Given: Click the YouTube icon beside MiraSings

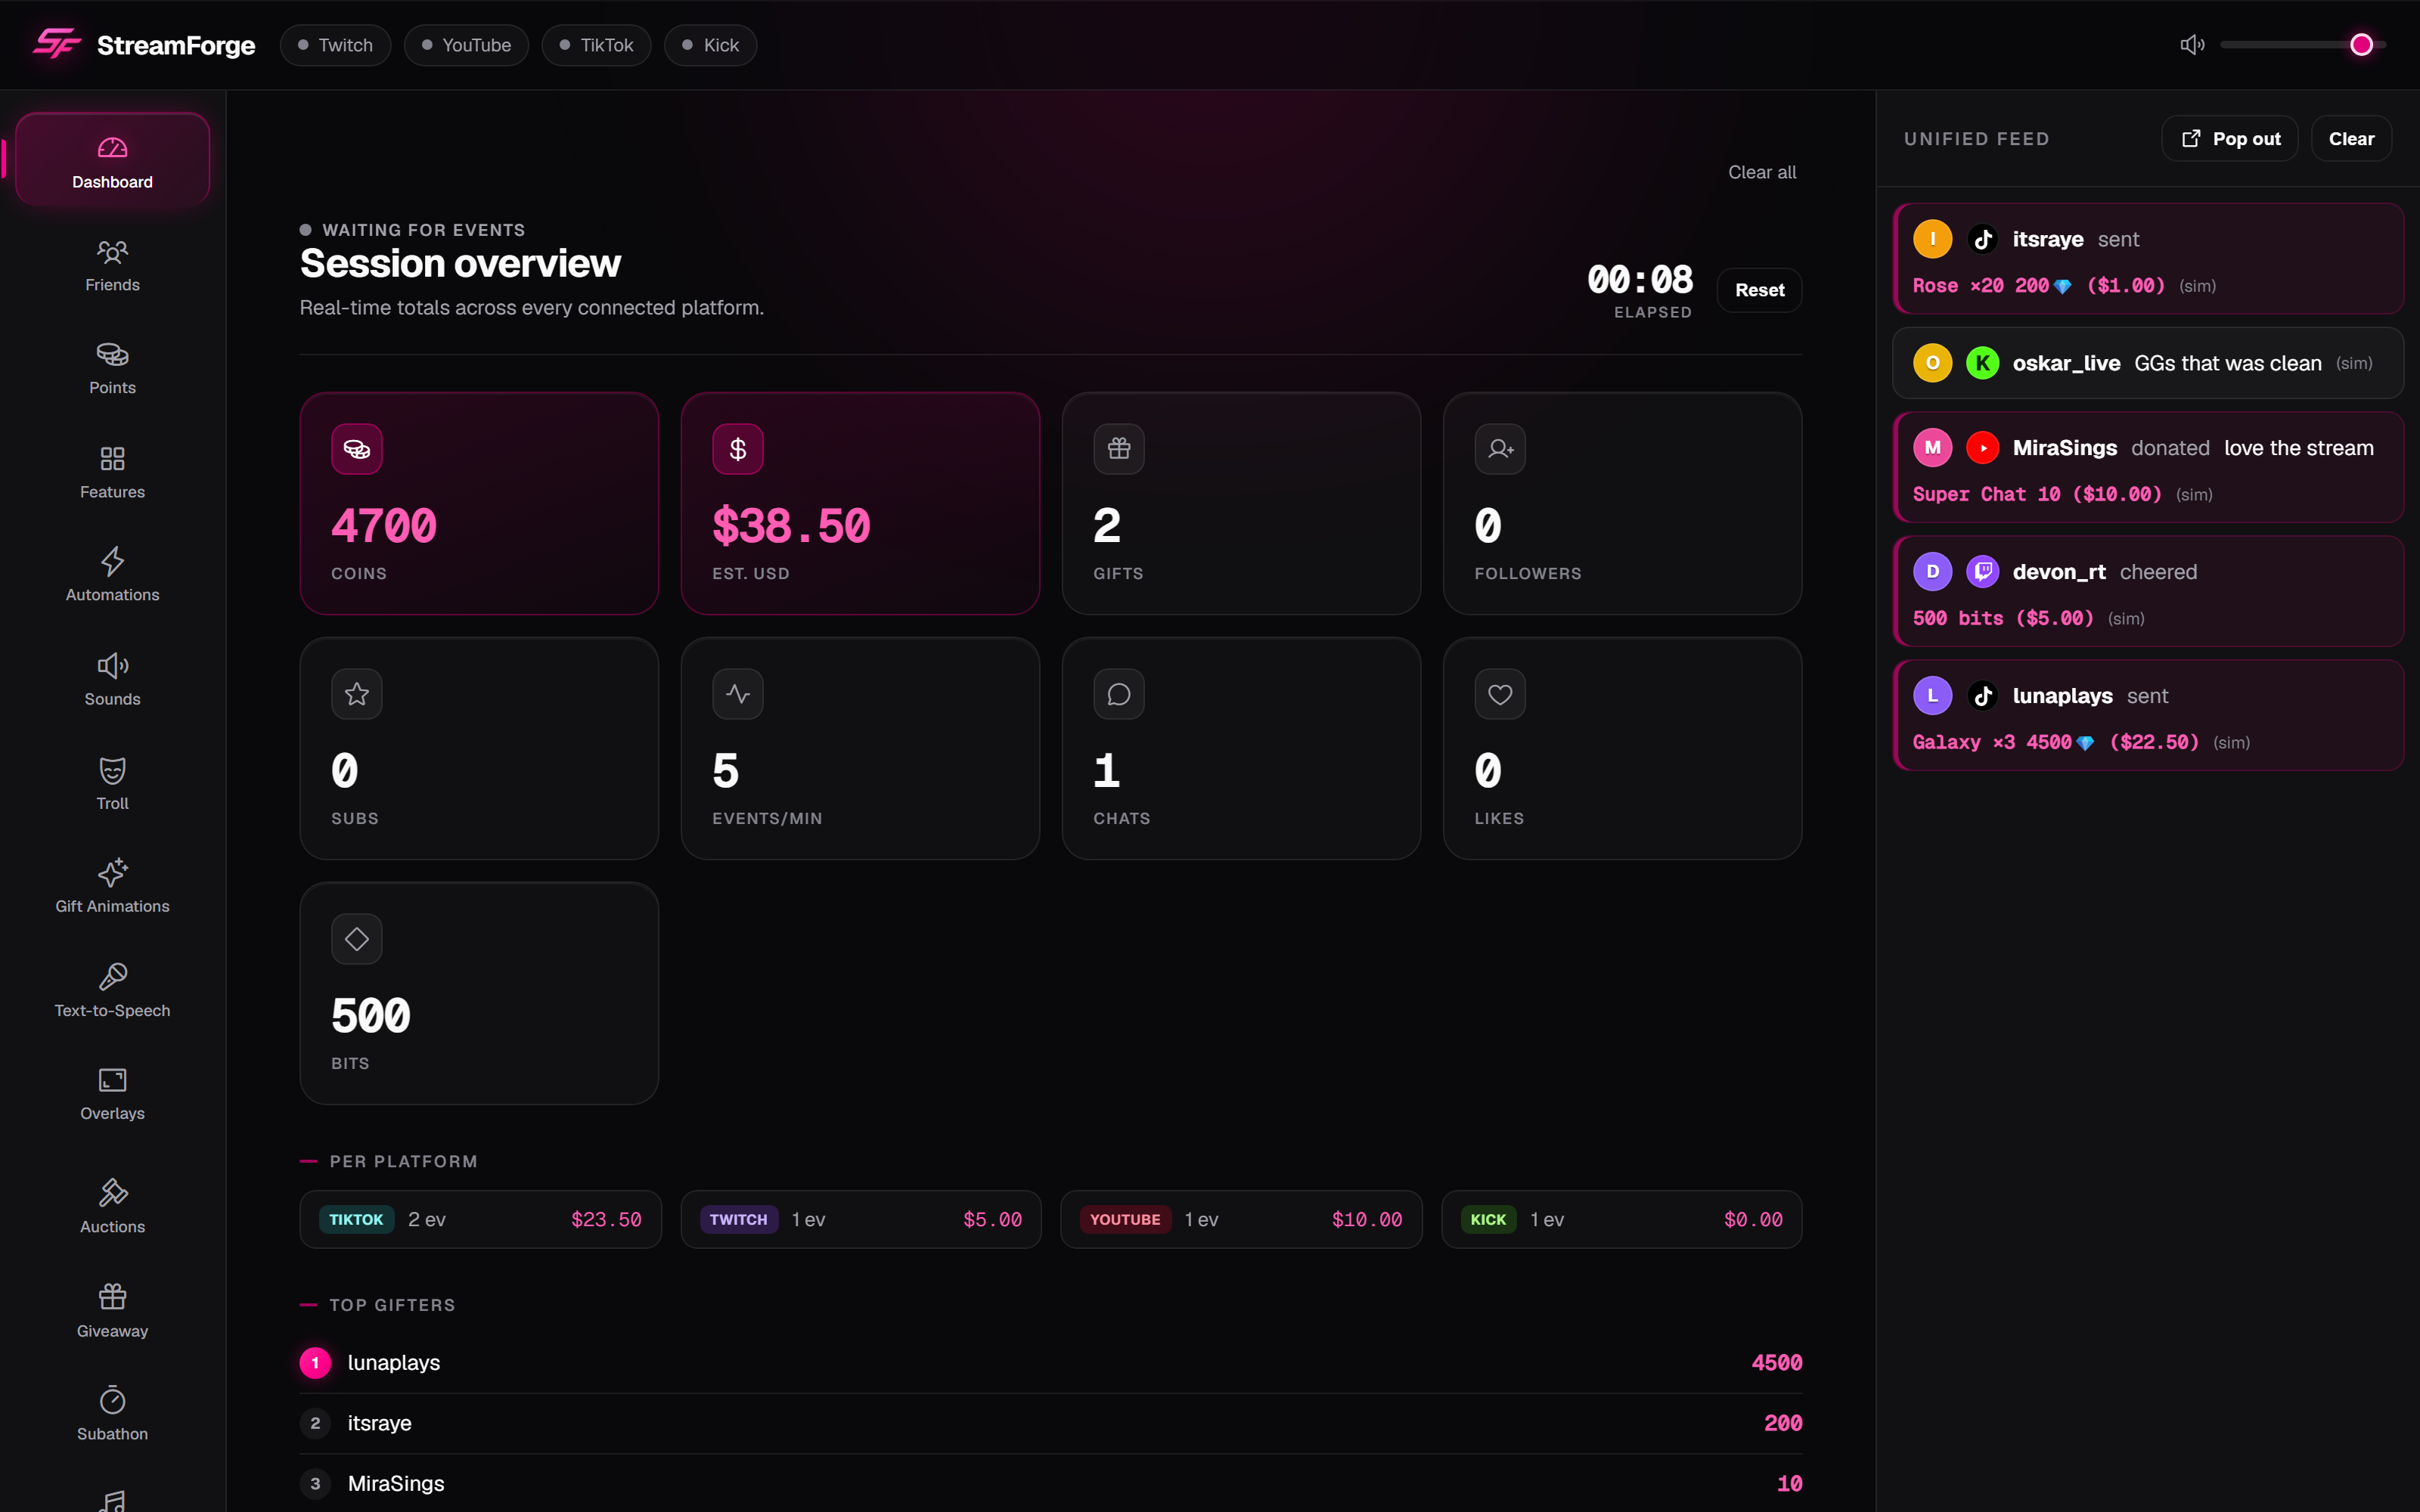Looking at the screenshot, I should tap(1983, 447).
